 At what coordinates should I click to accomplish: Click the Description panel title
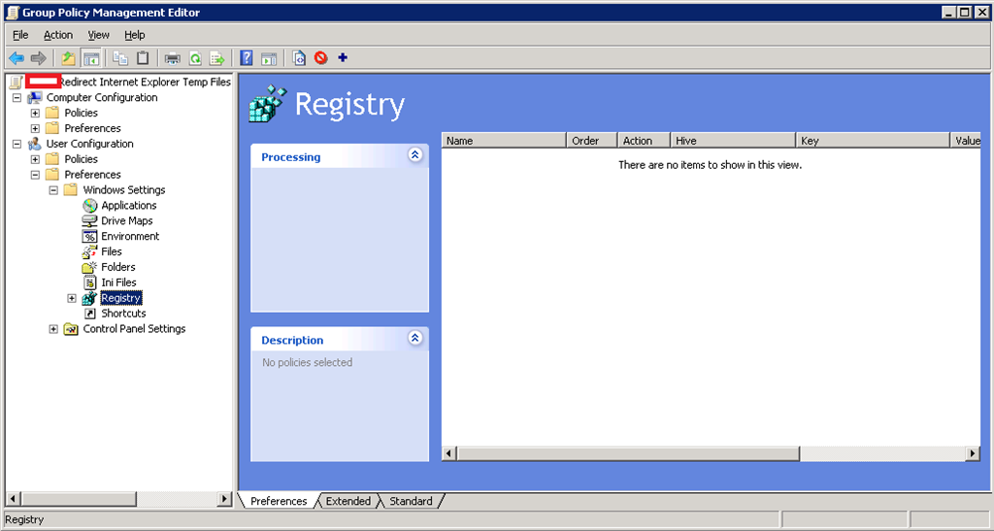(292, 341)
